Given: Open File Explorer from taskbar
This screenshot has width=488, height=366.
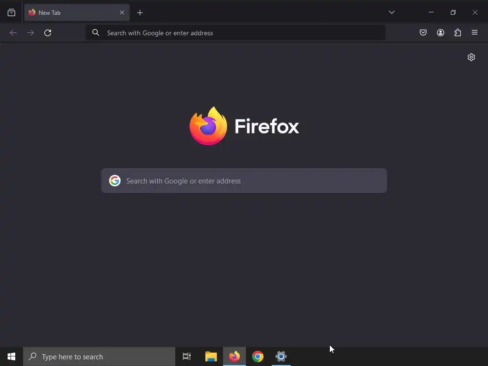Looking at the screenshot, I should coord(211,356).
